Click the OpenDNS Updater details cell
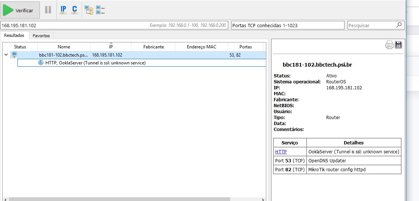419x201 pixels. point(354,161)
